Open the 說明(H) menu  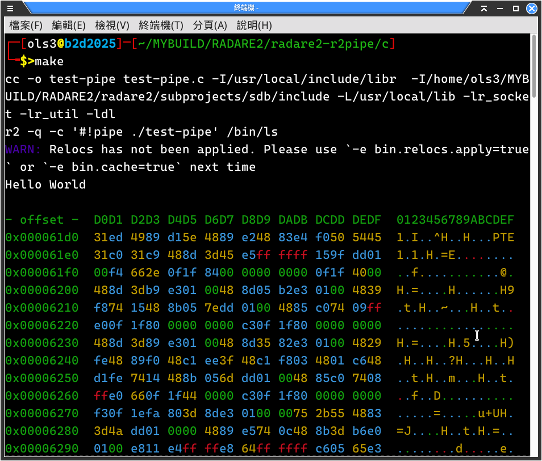[x=254, y=26]
